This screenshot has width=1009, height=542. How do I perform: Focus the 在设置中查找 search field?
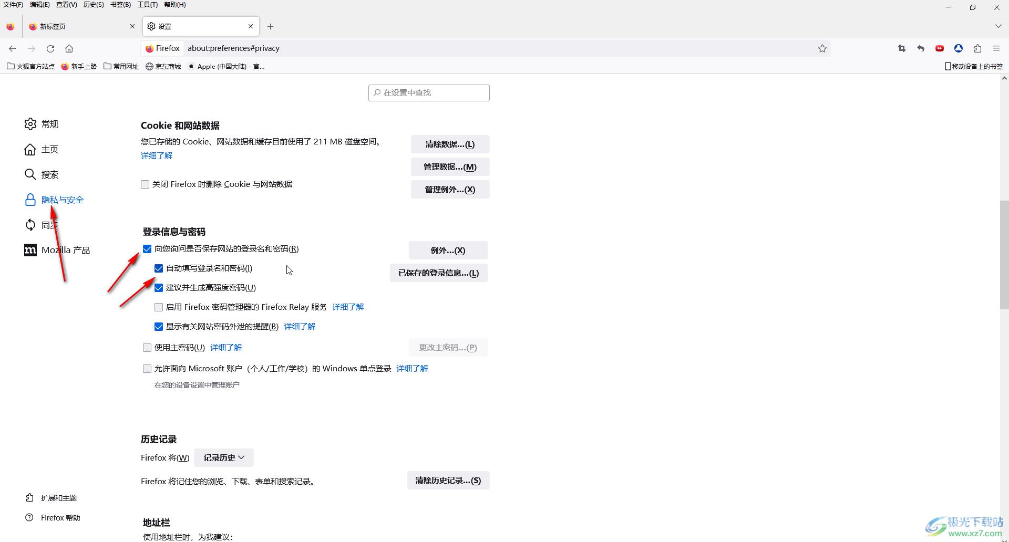[429, 92]
